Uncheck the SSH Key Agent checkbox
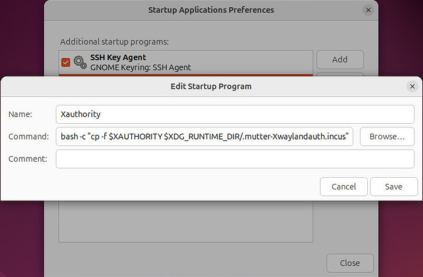 tap(66, 62)
